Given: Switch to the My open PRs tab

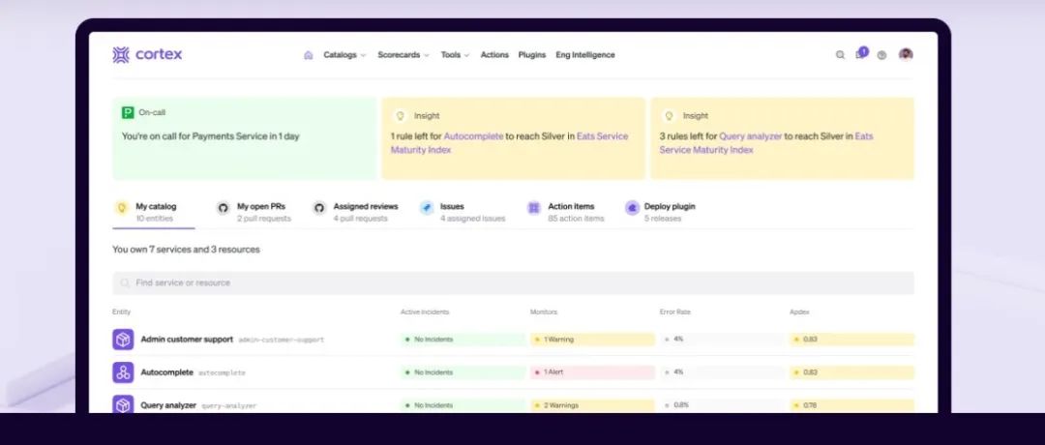Looking at the screenshot, I should [x=254, y=212].
